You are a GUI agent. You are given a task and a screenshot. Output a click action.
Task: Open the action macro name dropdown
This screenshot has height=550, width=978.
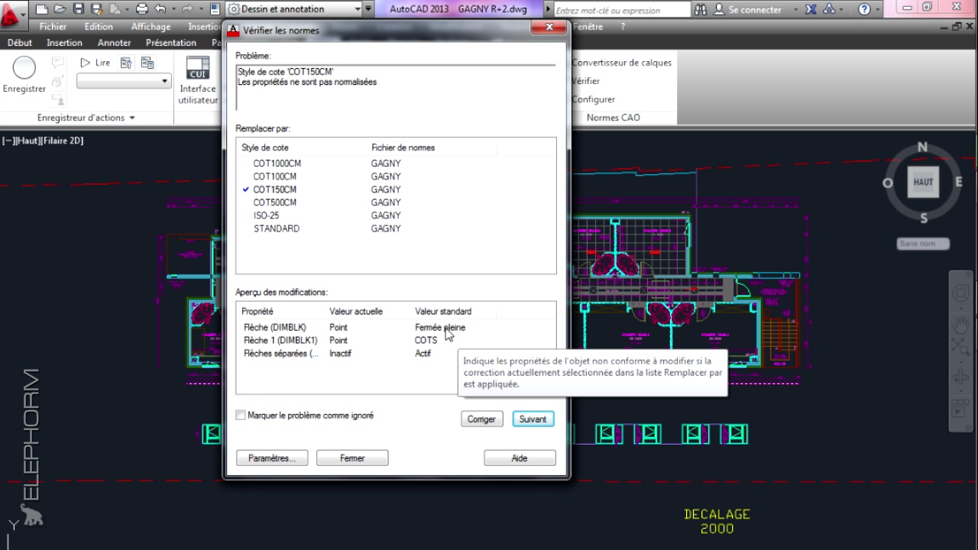pos(124,81)
